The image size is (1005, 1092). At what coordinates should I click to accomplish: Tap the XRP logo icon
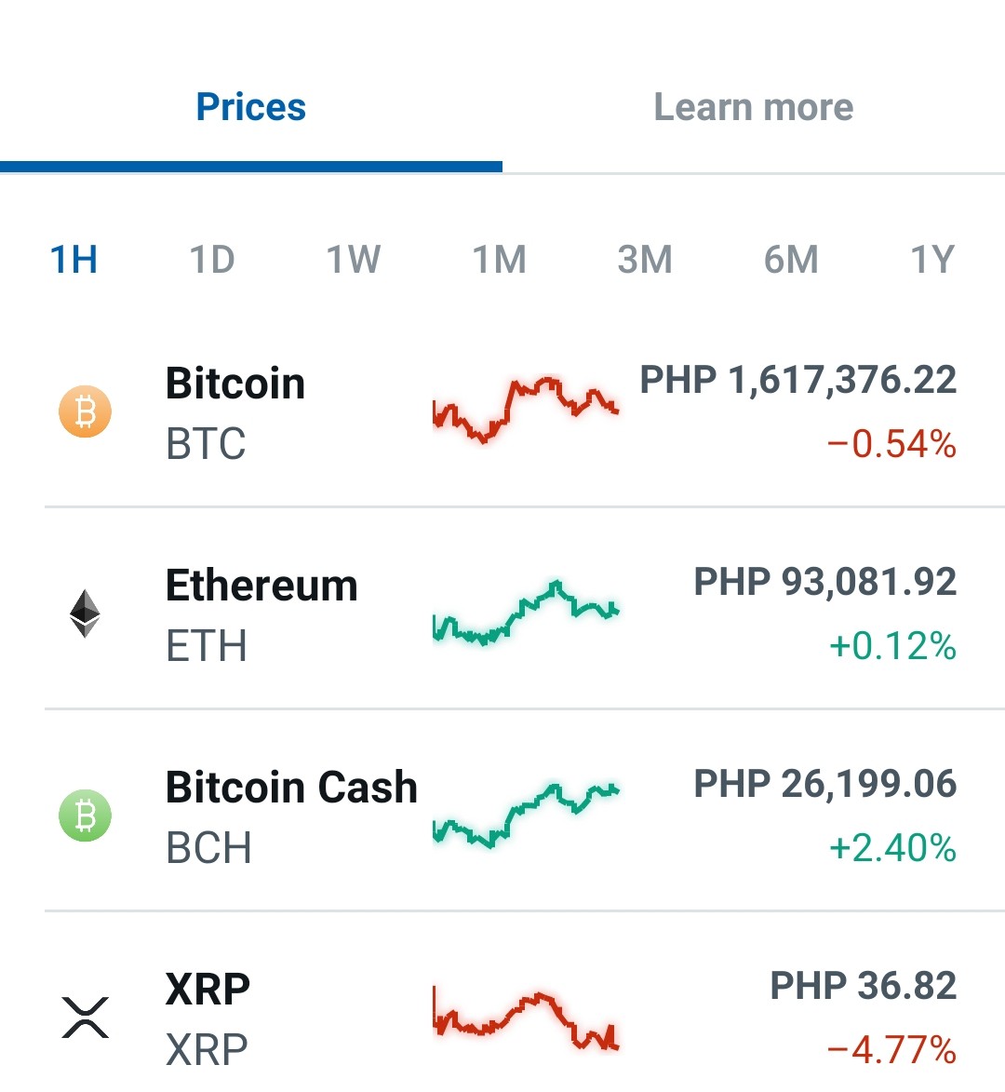tap(85, 1018)
